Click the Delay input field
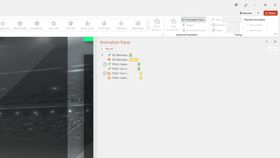280x158 pixels. click(231, 30)
